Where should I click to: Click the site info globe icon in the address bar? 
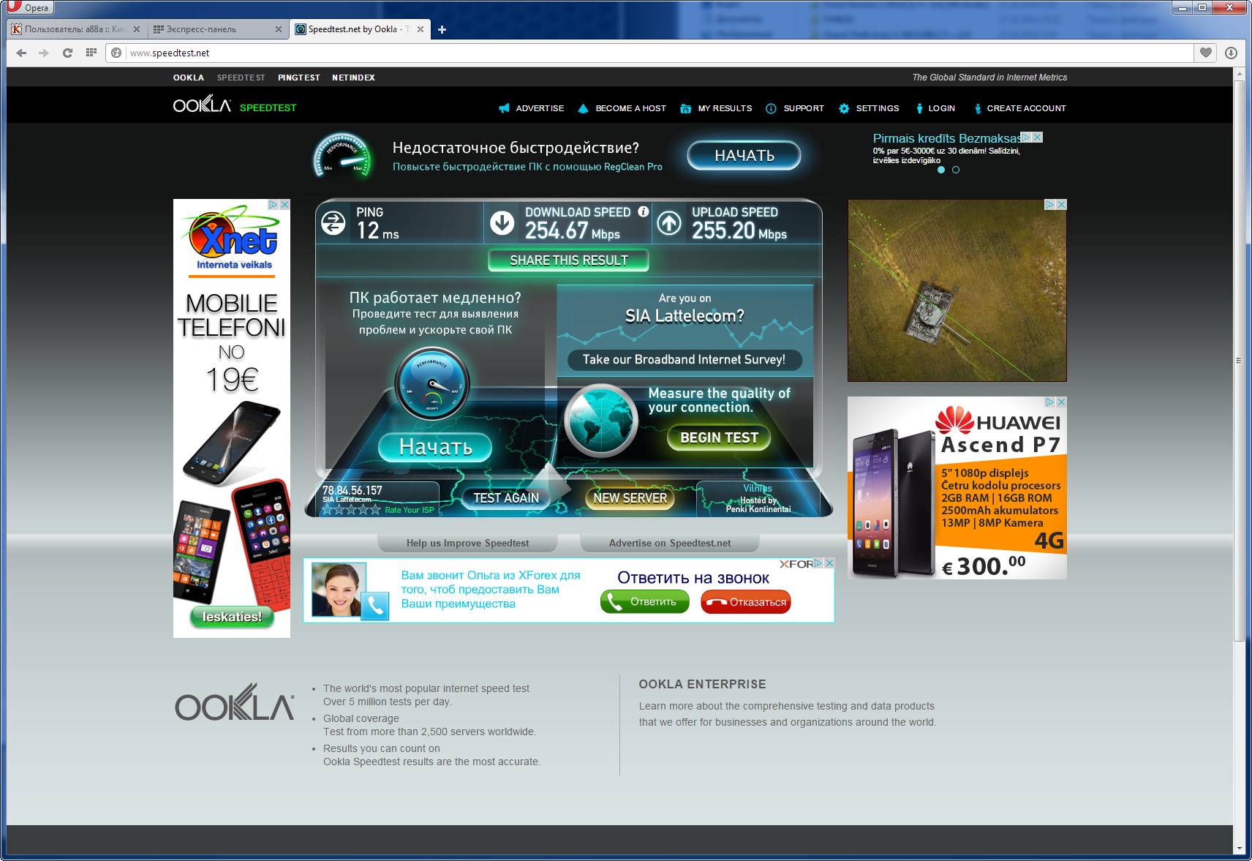pyautogui.click(x=116, y=53)
